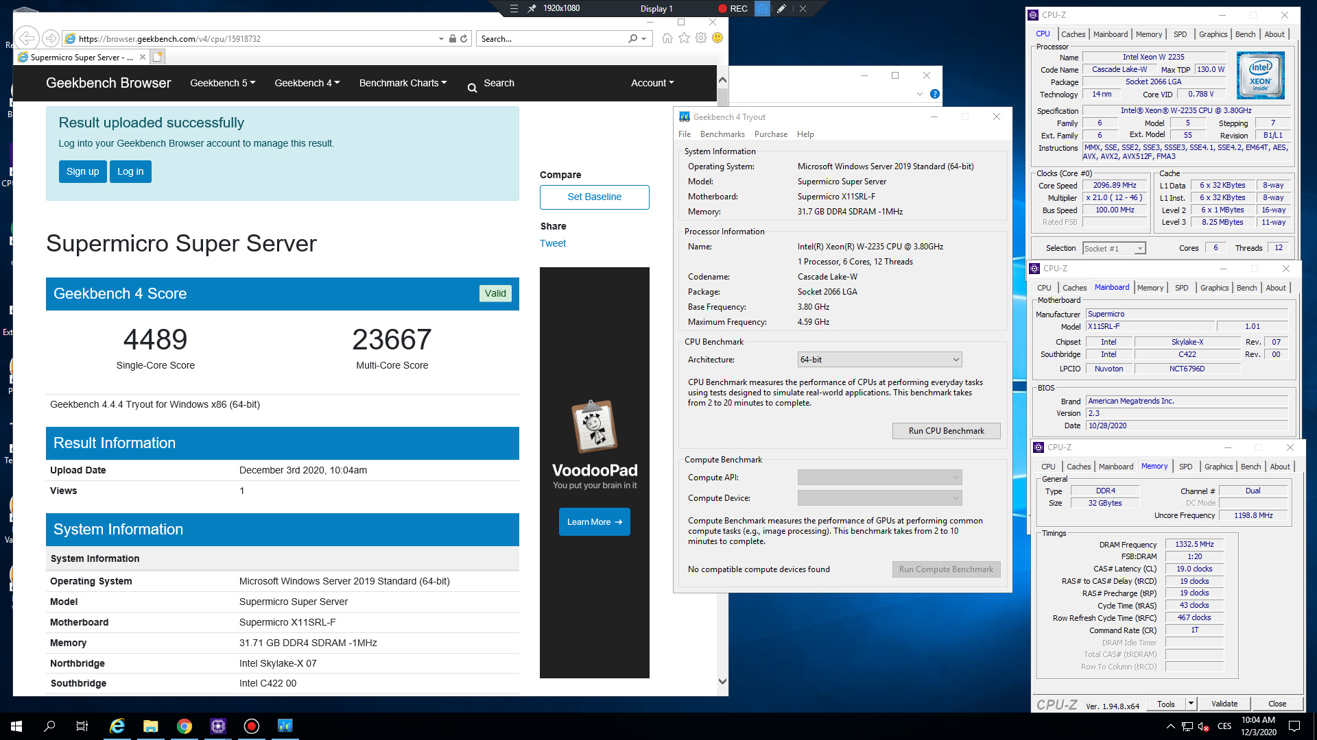Click the CPU-Z Tools button
1317x740 pixels.
1165,704
